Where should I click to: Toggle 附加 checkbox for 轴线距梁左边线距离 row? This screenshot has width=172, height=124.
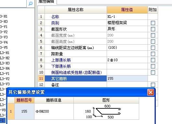[x=153, y=48]
